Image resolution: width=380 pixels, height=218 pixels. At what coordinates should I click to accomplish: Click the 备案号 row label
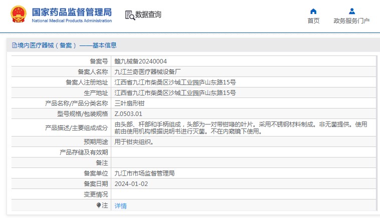click(x=99, y=61)
